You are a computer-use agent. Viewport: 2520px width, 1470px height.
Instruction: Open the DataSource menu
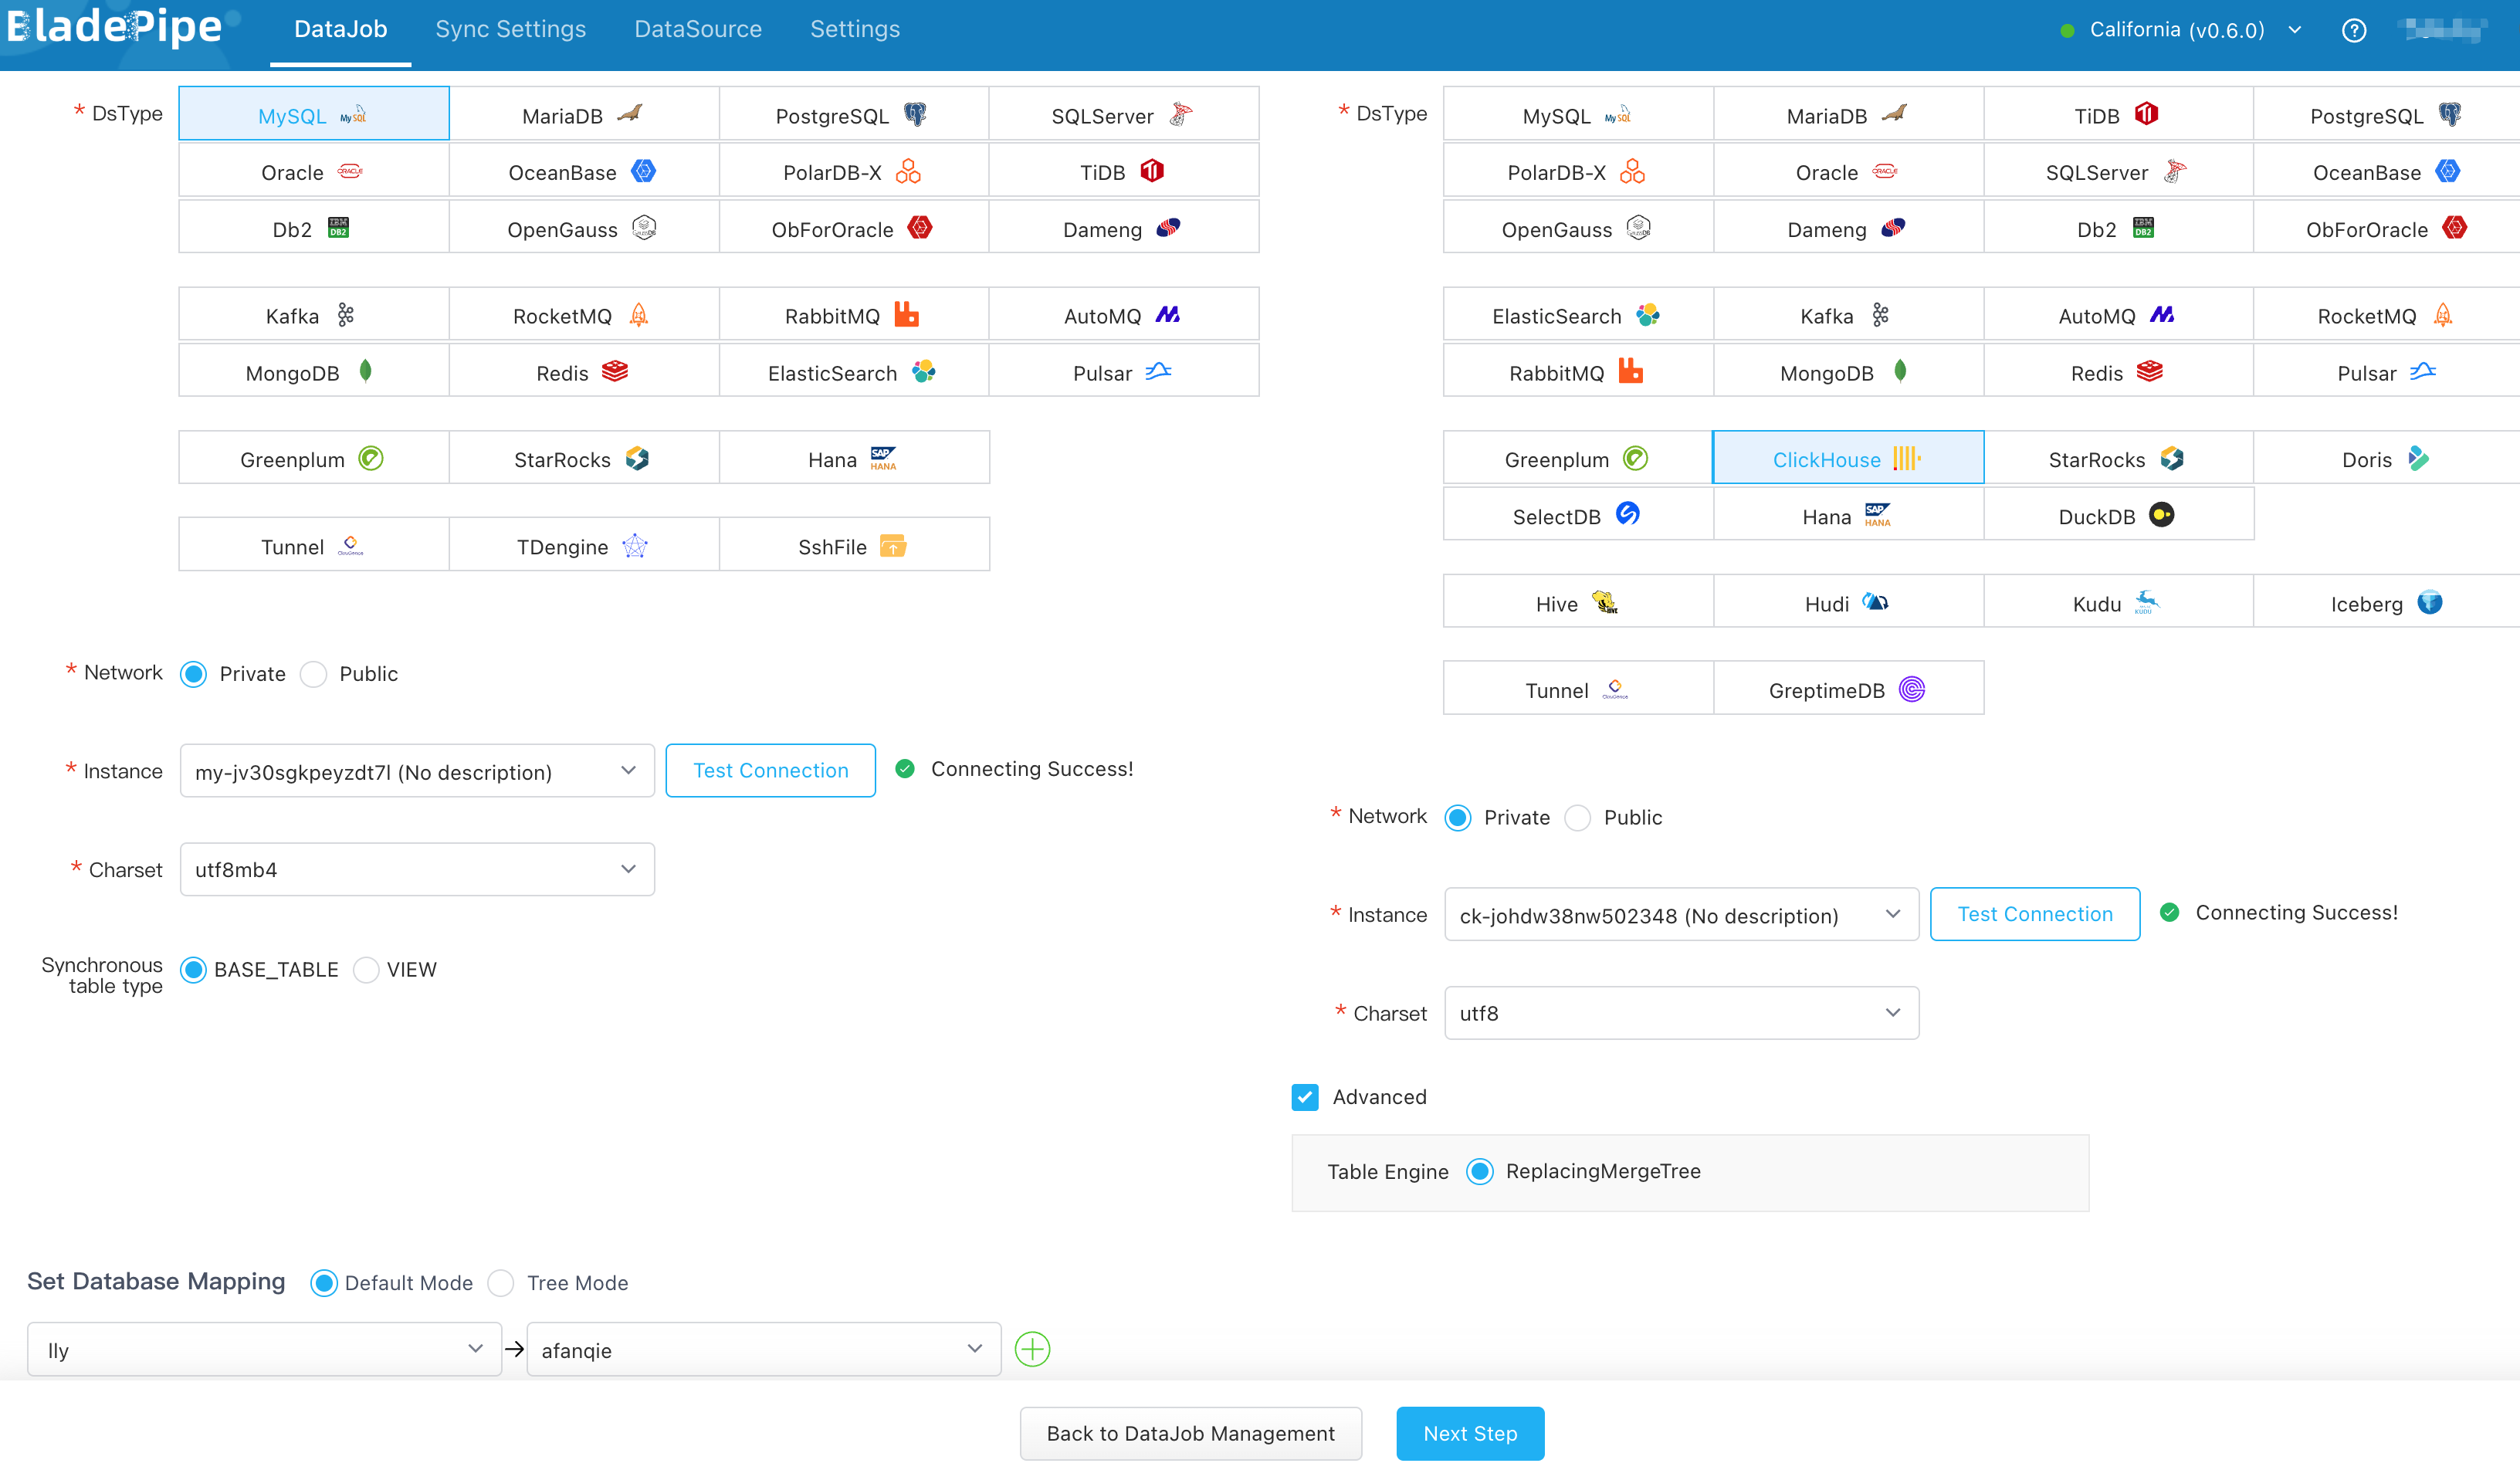(x=697, y=29)
